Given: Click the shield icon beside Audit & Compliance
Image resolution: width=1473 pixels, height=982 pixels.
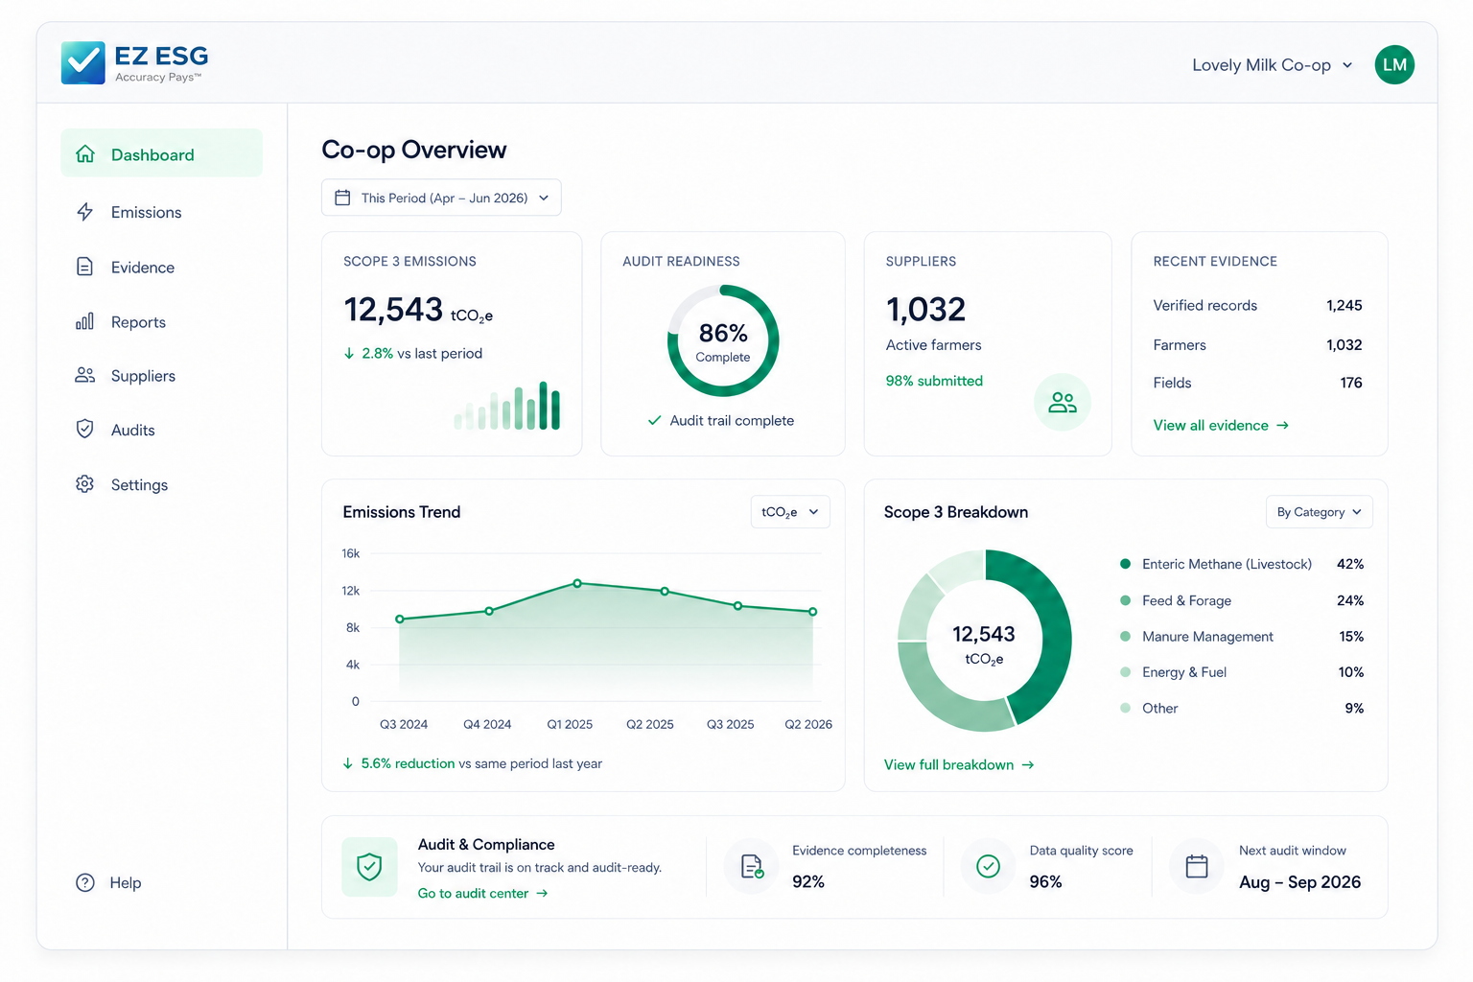Looking at the screenshot, I should click(369, 867).
